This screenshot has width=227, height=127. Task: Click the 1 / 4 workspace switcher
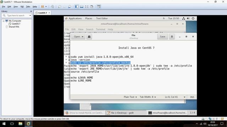click(192, 113)
